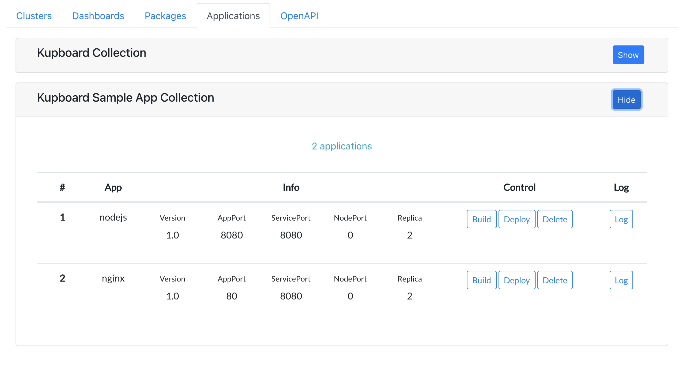Select the Applications tab
This screenshot has width=688, height=367.
[233, 16]
